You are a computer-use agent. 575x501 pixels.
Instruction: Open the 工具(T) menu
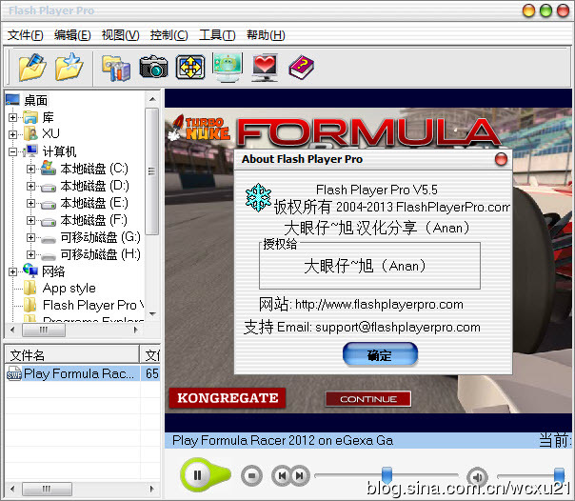(x=216, y=35)
